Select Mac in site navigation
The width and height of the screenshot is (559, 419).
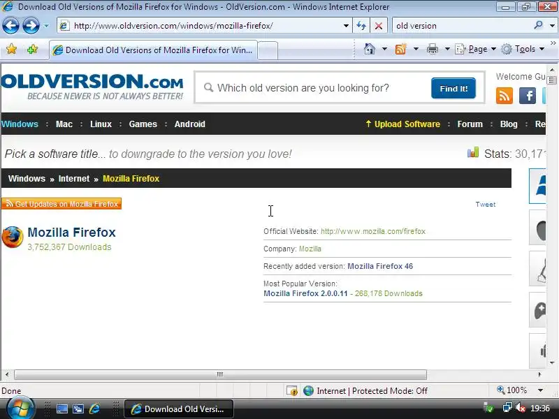[64, 124]
